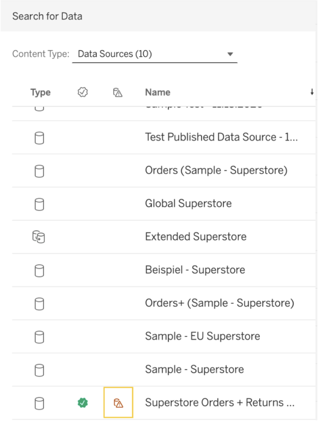This screenshot has width=318, height=422.
Task: Select the multi-connection icon for Extended Superstore
Action: point(39,237)
